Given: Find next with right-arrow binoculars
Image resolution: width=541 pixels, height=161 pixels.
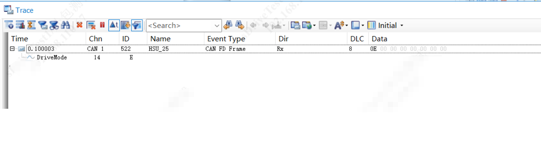Looking at the screenshot, I should pos(240,25).
